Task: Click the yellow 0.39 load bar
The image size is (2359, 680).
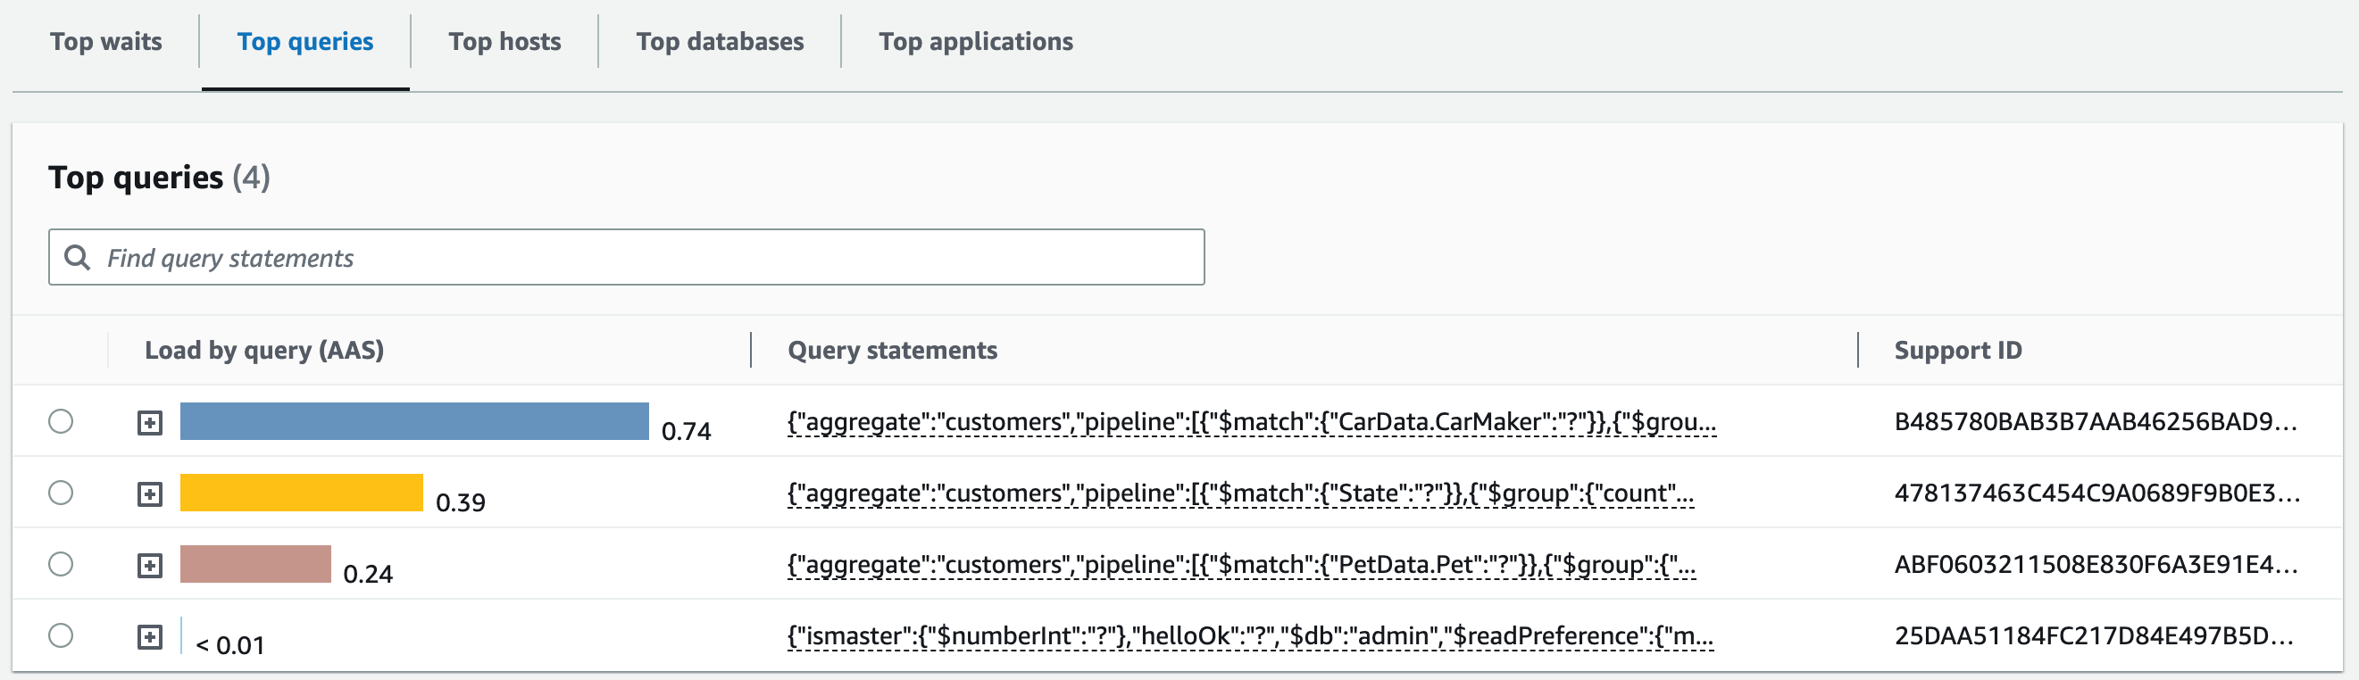Action: (301, 493)
